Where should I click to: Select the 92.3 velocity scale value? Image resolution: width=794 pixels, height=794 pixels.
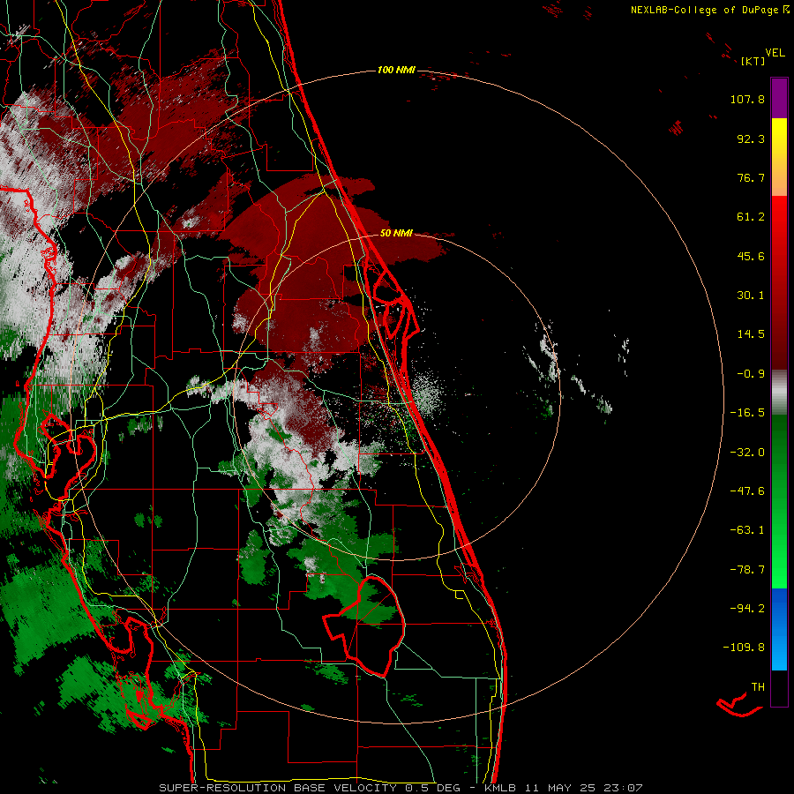pyautogui.click(x=751, y=139)
